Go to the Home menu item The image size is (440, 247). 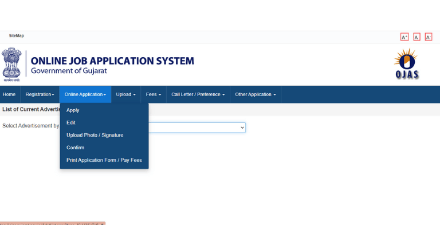tap(9, 94)
